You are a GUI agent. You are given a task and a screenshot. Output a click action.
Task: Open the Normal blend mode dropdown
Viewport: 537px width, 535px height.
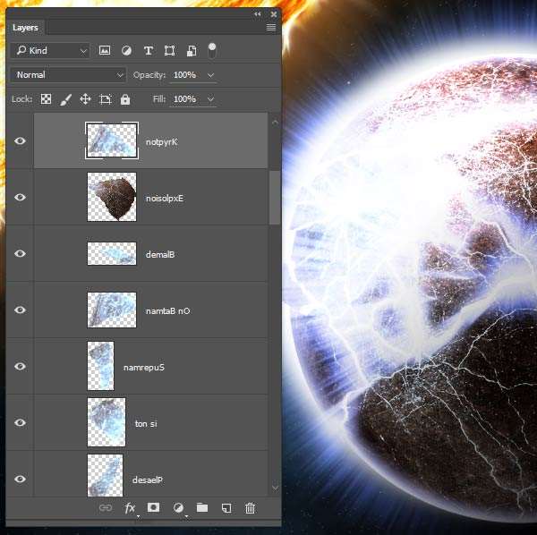(69, 75)
